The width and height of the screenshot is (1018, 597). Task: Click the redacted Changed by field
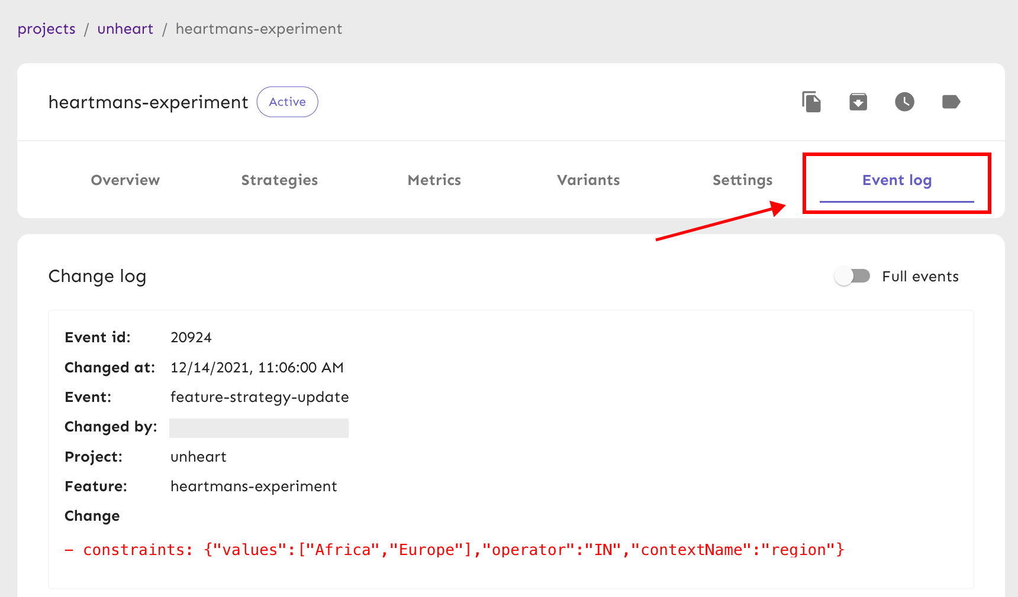click(x=259, y=428)
